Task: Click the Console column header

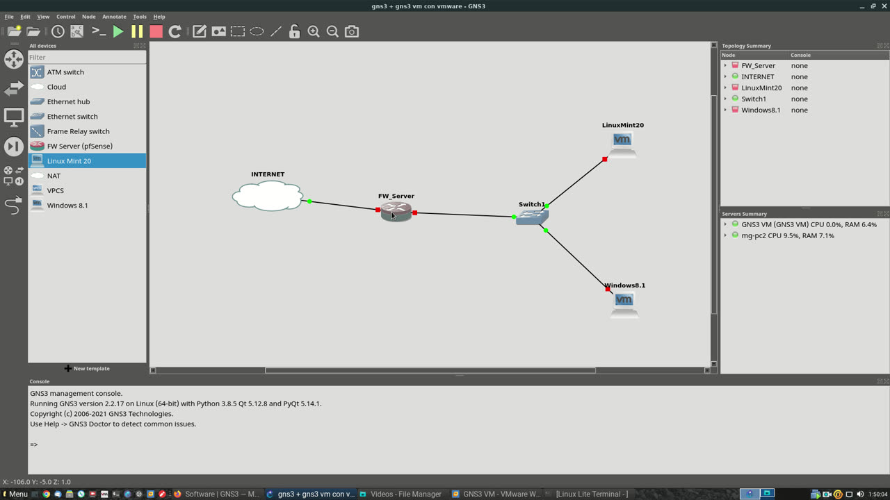Action: click(x=838, y=55)
